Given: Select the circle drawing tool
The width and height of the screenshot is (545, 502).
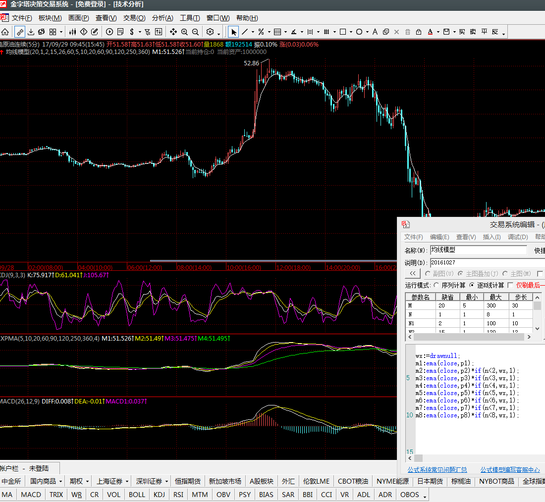Looking at the screenshot, I should coord(359,32).
